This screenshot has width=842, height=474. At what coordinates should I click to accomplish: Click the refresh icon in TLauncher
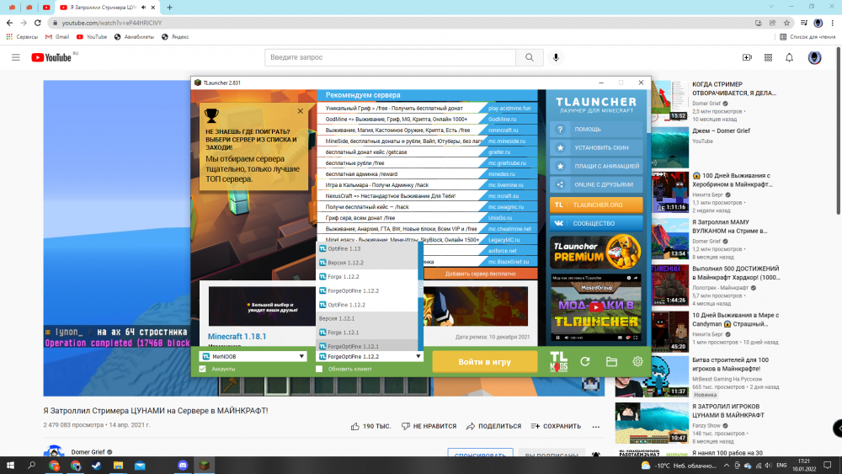pos(585,362)
